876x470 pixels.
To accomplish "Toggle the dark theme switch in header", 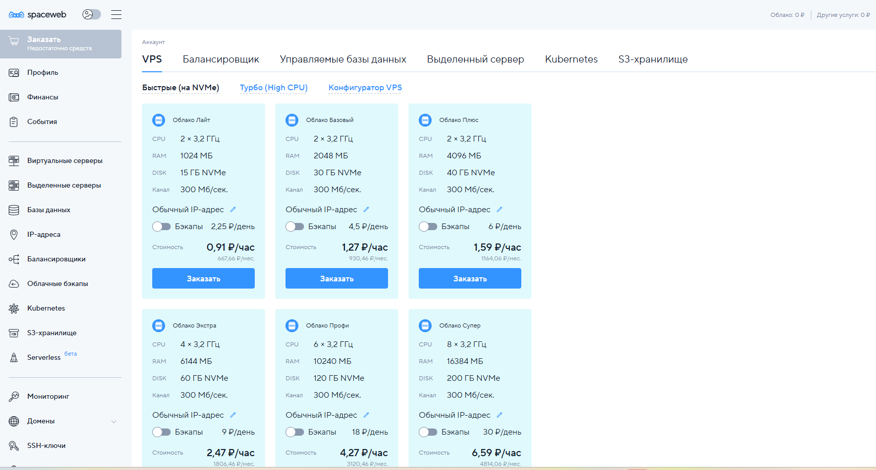I will click(x=92, y=14).
